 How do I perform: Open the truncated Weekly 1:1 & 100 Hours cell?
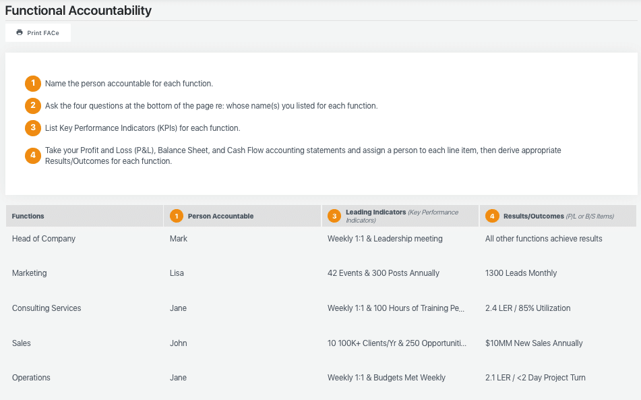(396, 308)
